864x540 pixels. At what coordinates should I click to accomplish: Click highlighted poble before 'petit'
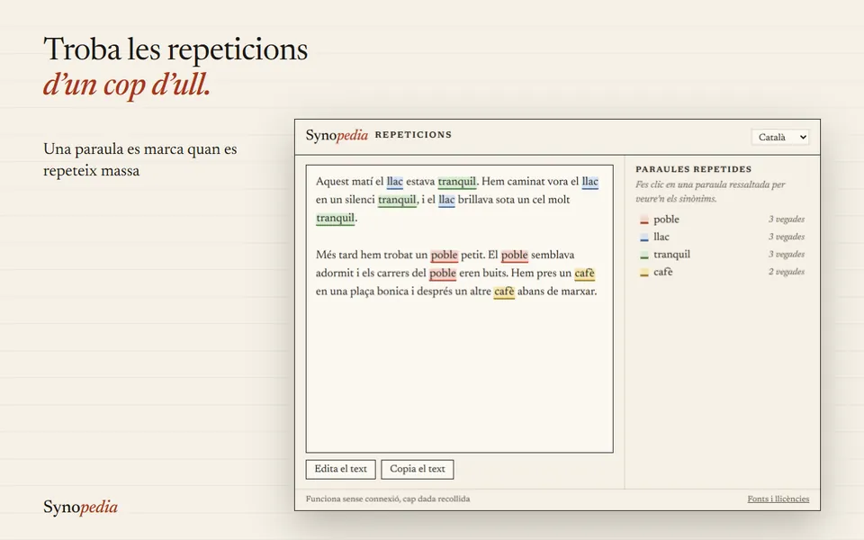tap(444, 255)
